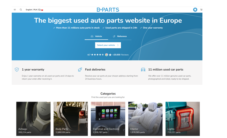Image resolution: width=227 pixels, height=138 pixels.
Task: Change the PLN currency setting
Action: (x=35, y=10)
